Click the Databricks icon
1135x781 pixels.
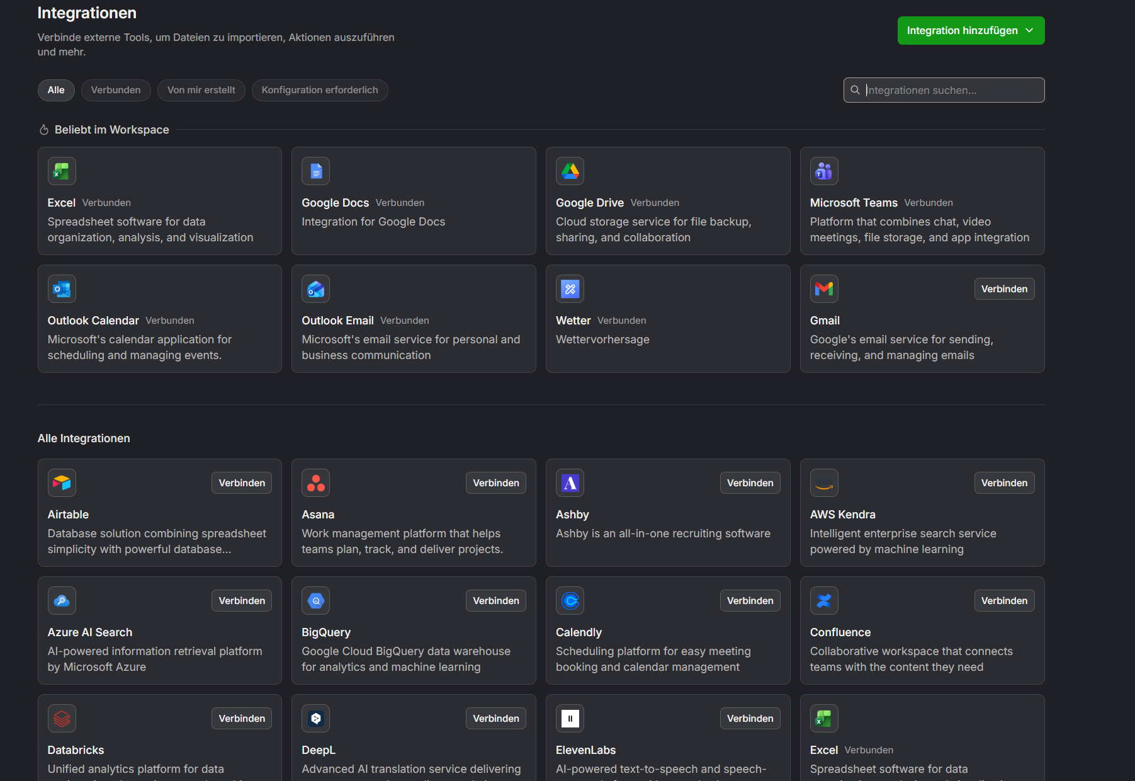click(x=62, y=719)
